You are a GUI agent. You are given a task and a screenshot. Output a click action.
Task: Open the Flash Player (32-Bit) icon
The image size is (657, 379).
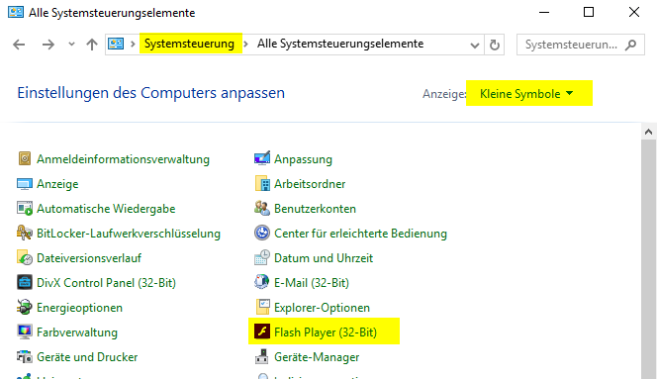262,332
